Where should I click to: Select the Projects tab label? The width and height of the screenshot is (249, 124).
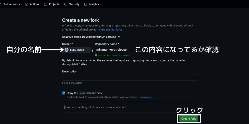click(x=54, y=4)
